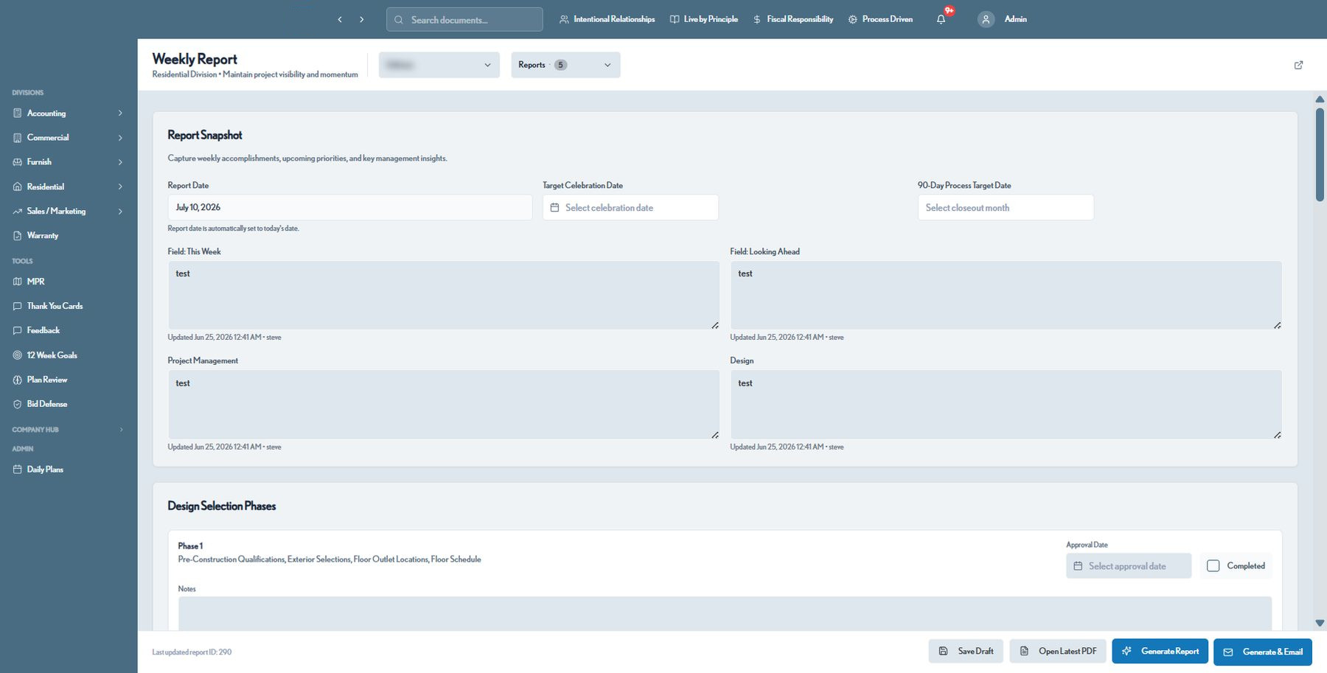Focus the Search documents field

pyautogui.click(x=464, y=19)
